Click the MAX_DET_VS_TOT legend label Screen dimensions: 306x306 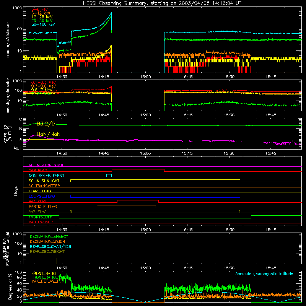pos(47,281)
